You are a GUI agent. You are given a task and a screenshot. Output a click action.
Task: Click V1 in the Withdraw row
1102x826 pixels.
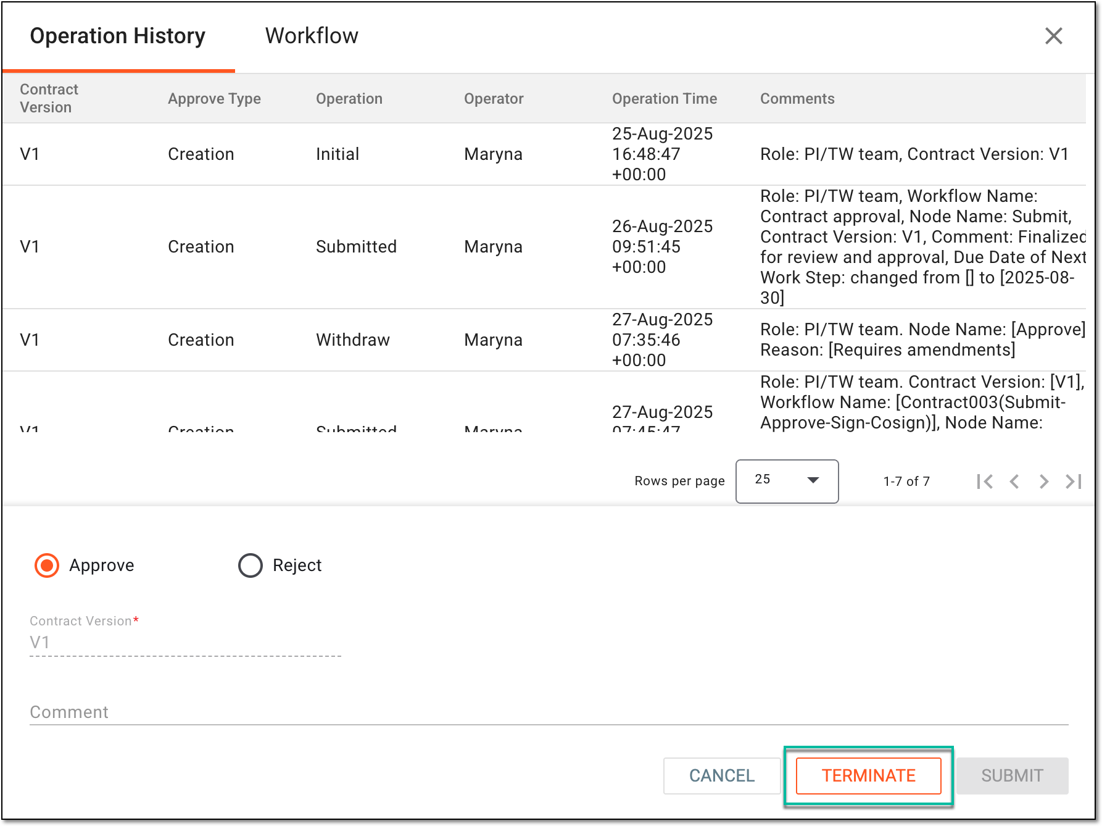(30, 340)
